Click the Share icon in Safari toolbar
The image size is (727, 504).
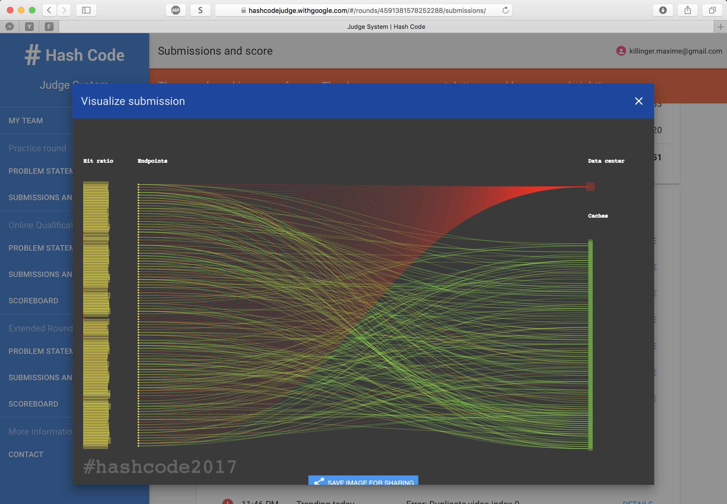pos(687,10)
